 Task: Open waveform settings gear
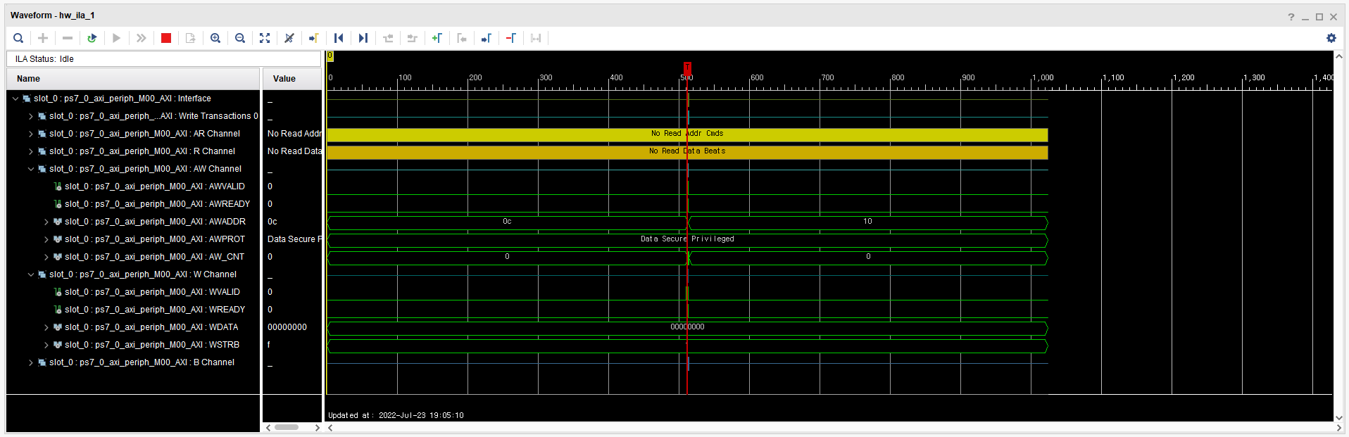[x=1331, y=38]
